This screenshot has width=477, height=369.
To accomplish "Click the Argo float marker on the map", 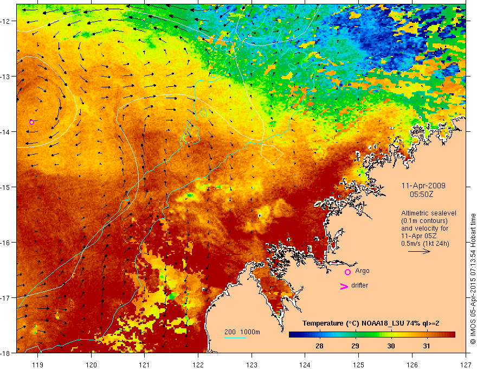I will (31, 122).
